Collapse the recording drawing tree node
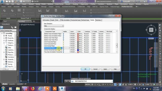 click(2, 33)
